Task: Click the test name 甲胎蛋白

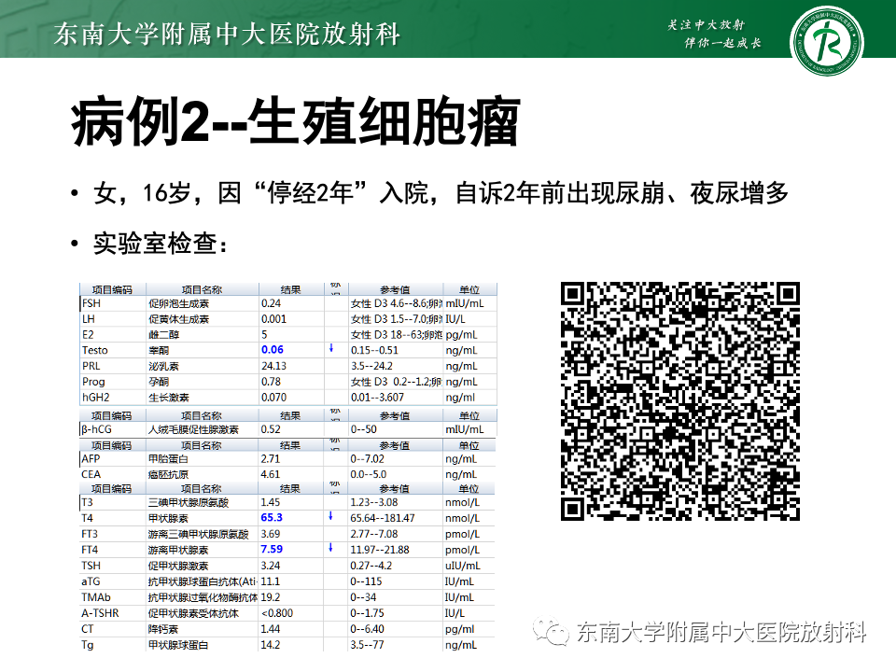Action: pyautogui.click(x=169, y=459)
